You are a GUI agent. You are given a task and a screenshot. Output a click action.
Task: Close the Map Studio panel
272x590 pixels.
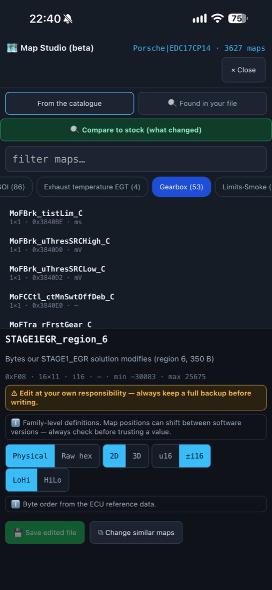click(x=244, y=70)
